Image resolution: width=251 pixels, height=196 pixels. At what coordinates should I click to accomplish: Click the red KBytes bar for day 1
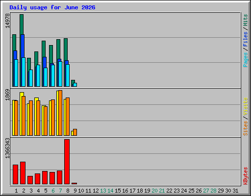pyautogui.click(x=15, y=174)
